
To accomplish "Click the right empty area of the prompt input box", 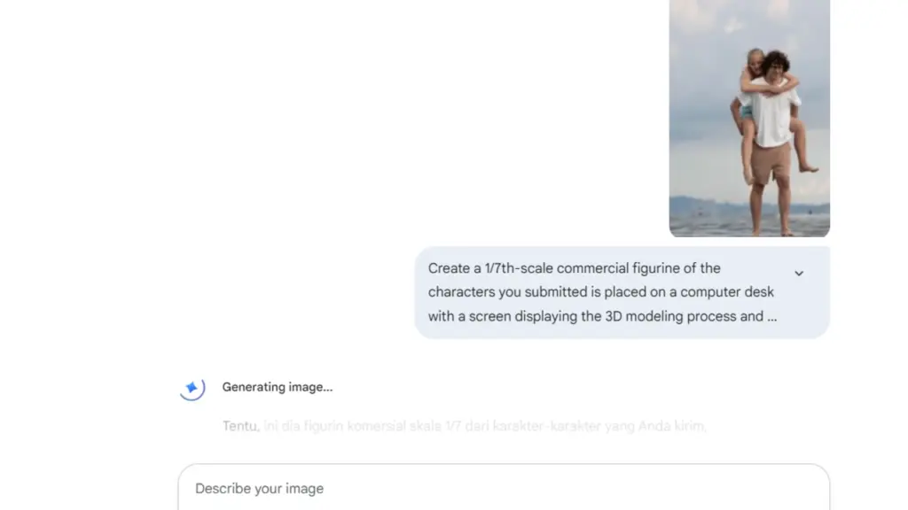I will (666, 488).
